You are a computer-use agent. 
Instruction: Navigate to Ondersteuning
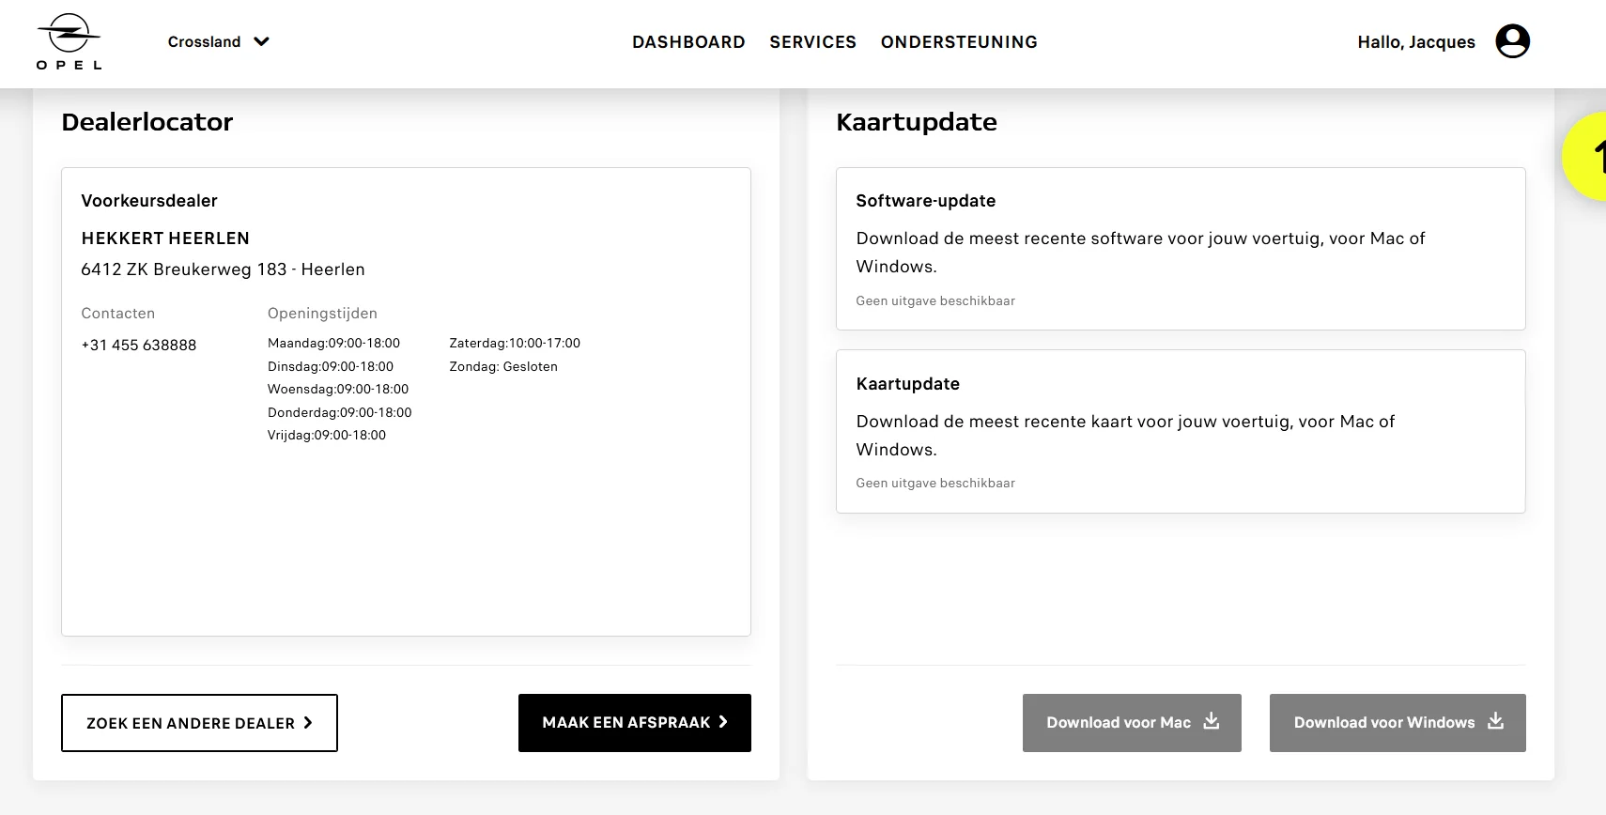959,42
